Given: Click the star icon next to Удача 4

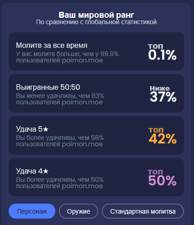Looking at the screenshot, I should point(46,171).
